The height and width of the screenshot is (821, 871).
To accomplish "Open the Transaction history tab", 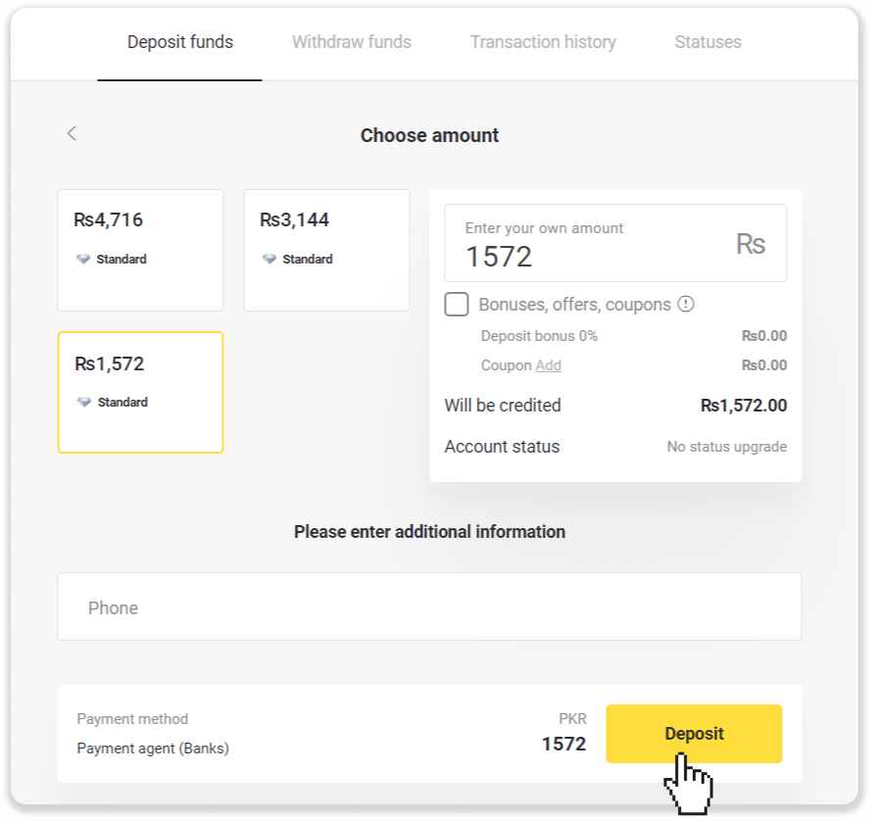I will (x=543, y=42).
